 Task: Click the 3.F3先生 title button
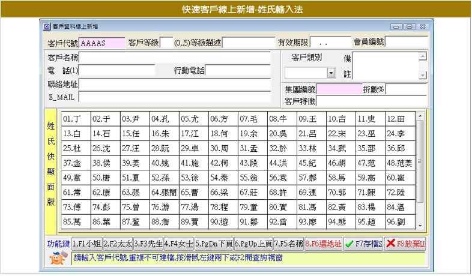[148, 244]
